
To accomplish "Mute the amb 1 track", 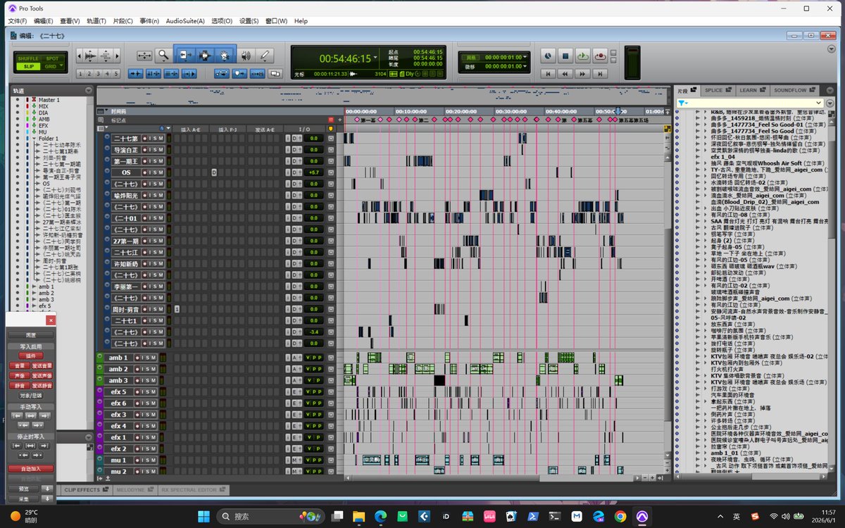I will click(x=154, y=358).
